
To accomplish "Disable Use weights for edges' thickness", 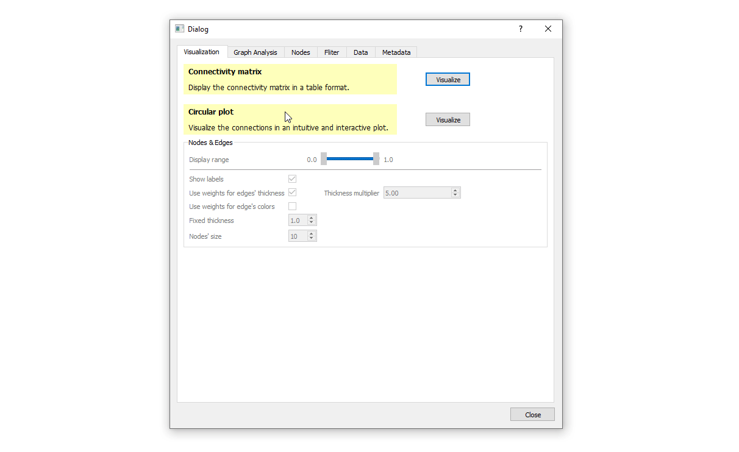I will (x=292, y=192).
